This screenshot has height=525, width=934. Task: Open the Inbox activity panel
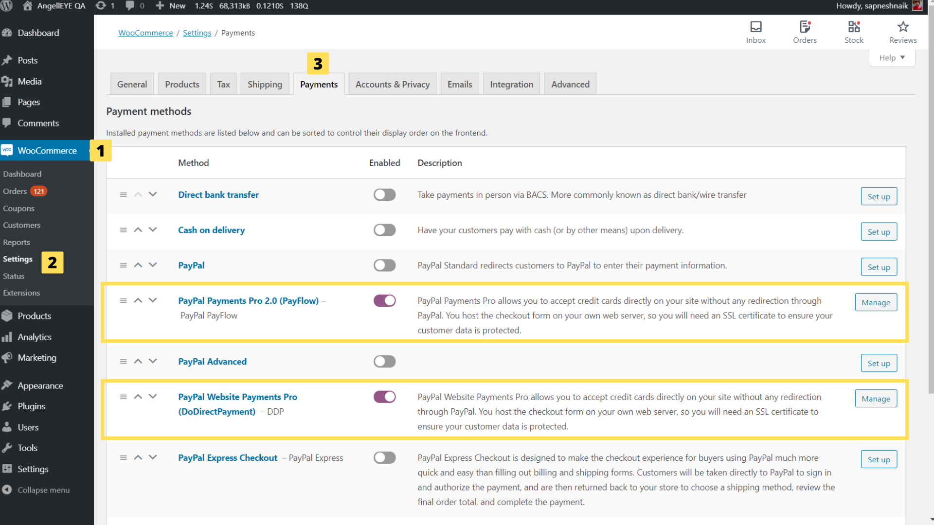756,32
